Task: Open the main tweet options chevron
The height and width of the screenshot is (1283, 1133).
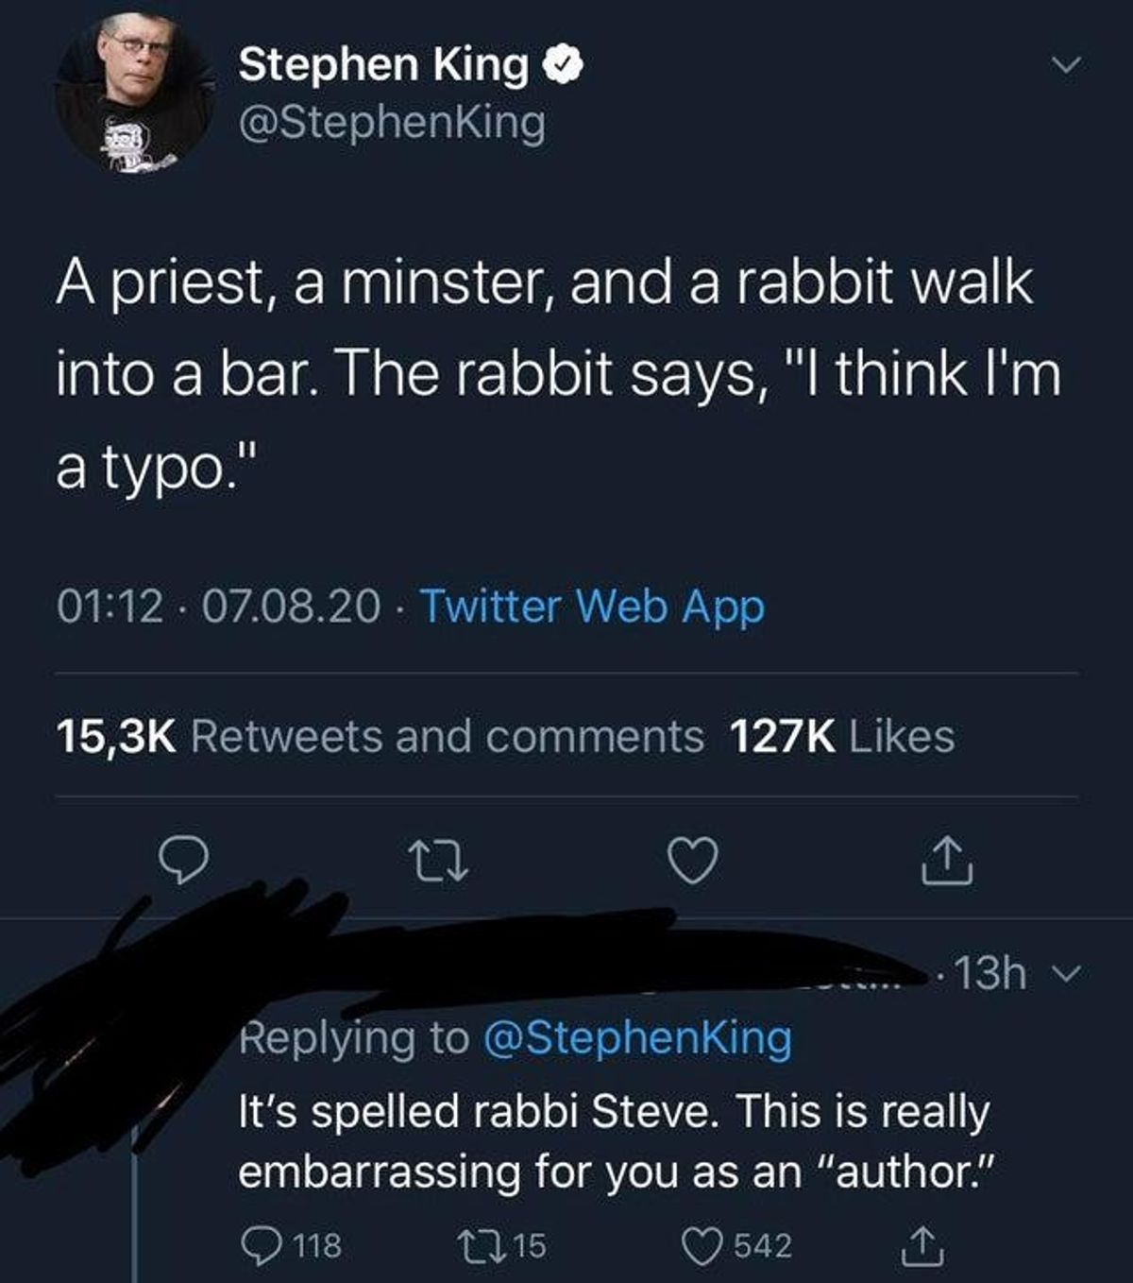Action: [x=1065, y=66]
